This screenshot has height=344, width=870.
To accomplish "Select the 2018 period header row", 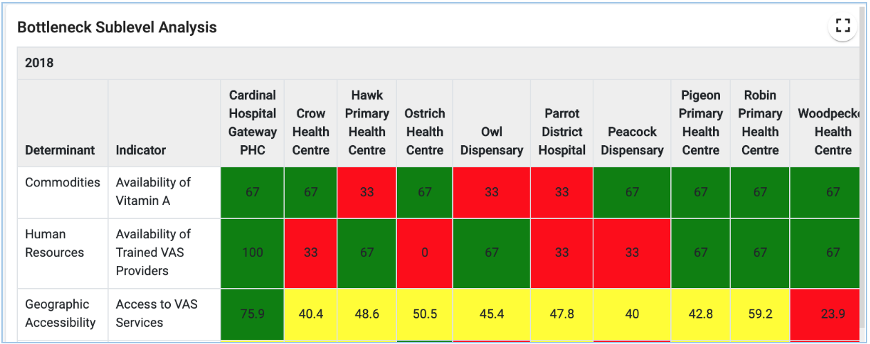I will click(x=441, y=63).
